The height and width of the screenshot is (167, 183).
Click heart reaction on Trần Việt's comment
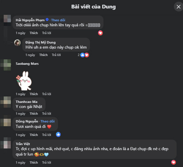(x=174, y=162)
